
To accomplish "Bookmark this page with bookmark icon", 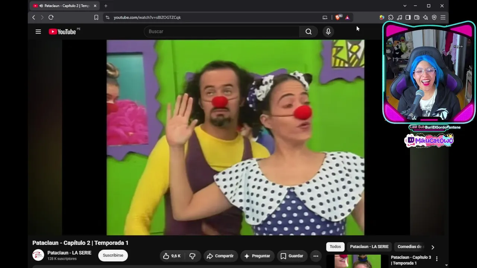I will point(96,17).
